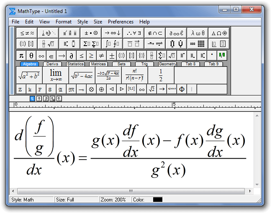This screenshot has height=214, width=272.
Task: Click the partial derivative ∂ symbol
Action: (x=72, y=55)
